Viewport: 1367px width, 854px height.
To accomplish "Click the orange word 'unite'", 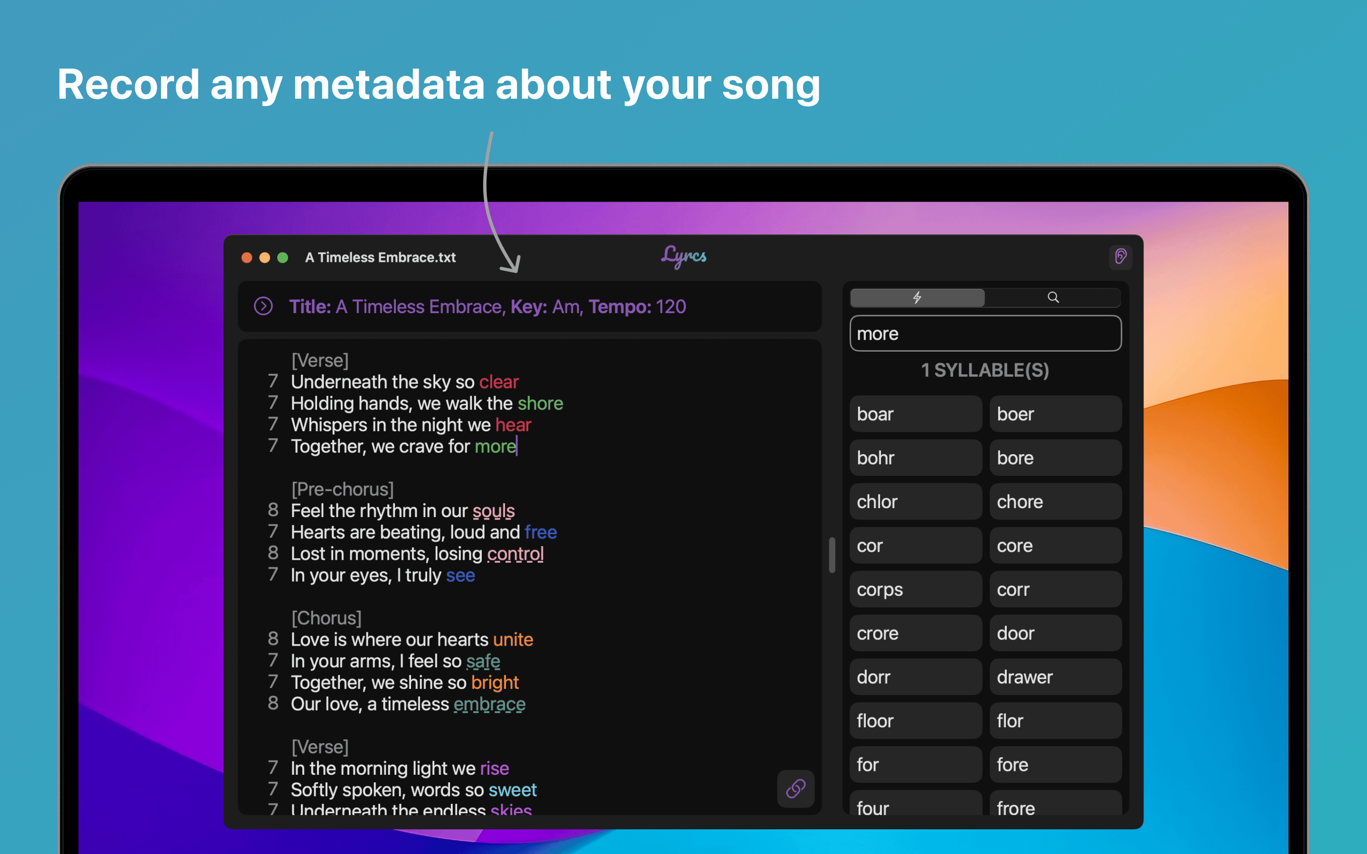I will pos(513,640).
